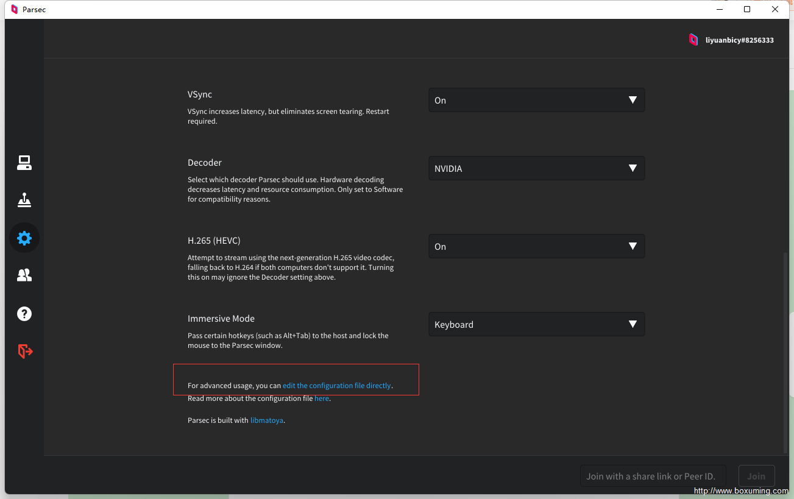Open the Computers tab in sidebar
The height and width of the screenshot is (499, 794).
(x=24, y=163)
